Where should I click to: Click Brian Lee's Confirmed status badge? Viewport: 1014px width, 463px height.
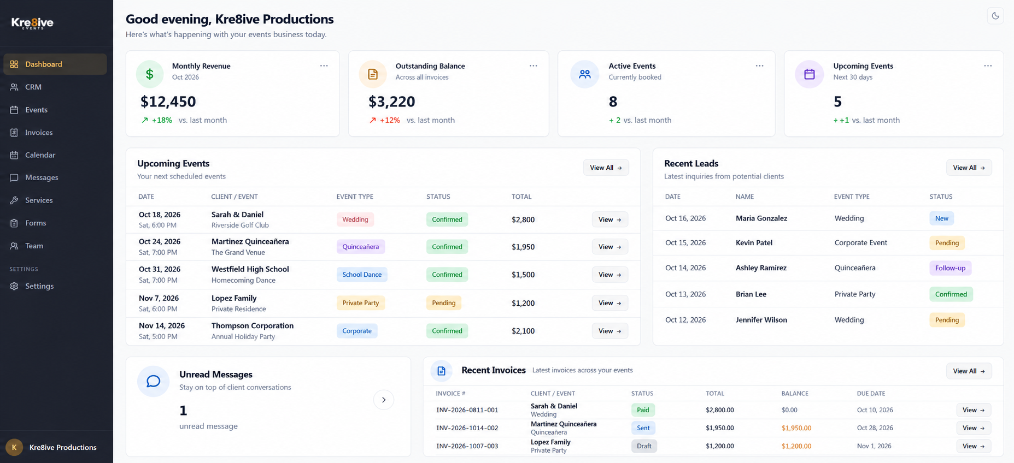coord(951,294)
